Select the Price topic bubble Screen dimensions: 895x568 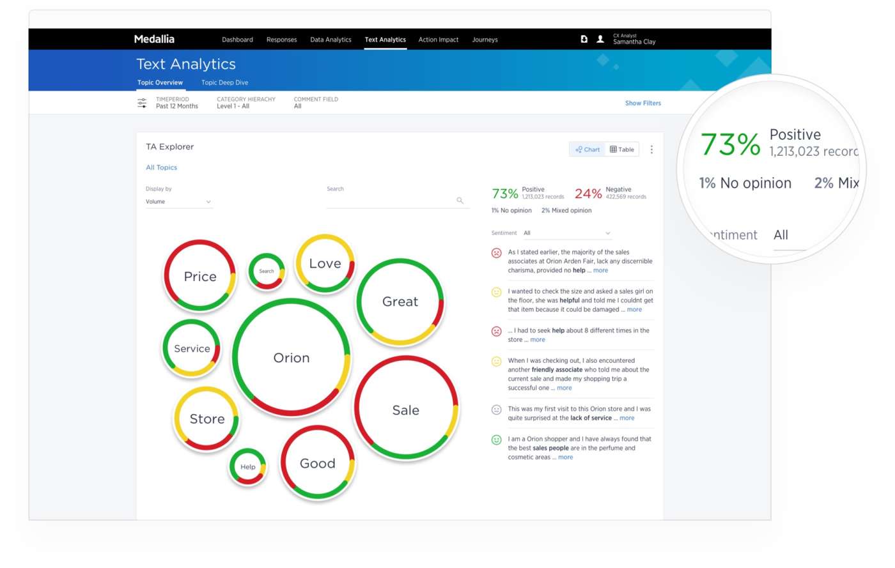(x=200, y=276)
